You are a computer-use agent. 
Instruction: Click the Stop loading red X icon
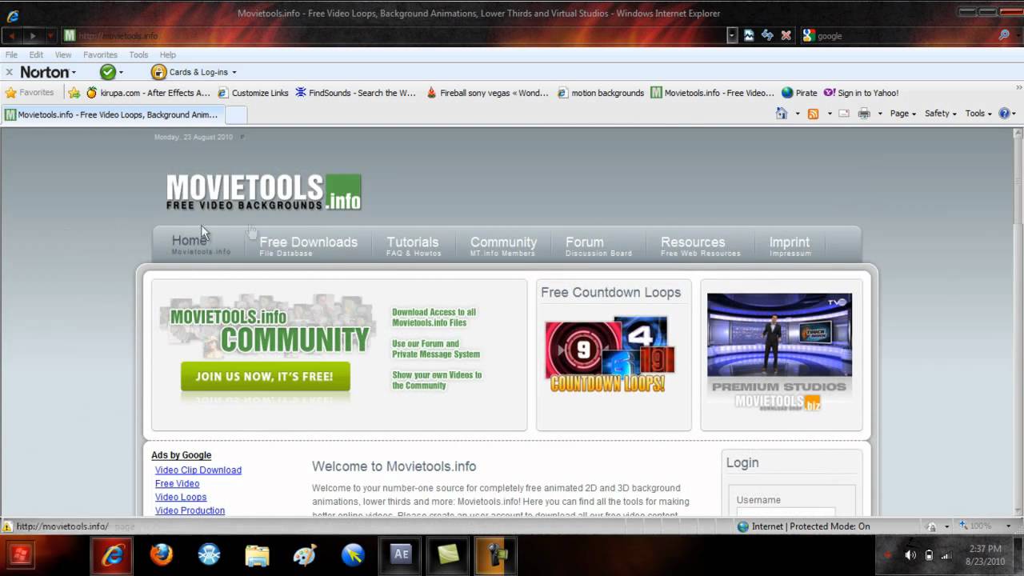[x=786, y=35]
